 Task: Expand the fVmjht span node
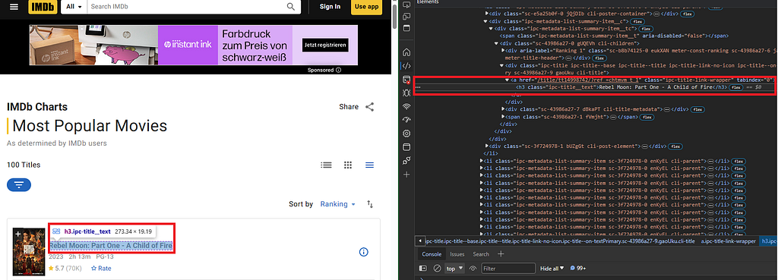tap(503, 116)
